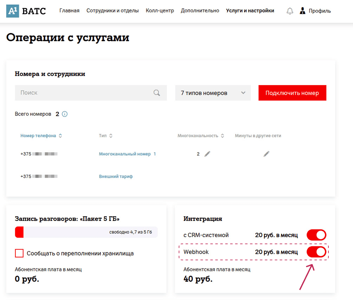Turn off the CRM-система integration toggle
Image resolution: width=353 pixels, height=300 pixels.
(316, 235)
